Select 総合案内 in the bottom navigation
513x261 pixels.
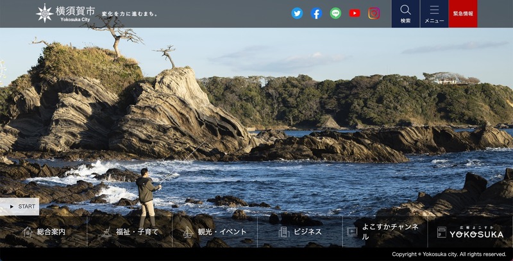(51, 232)
